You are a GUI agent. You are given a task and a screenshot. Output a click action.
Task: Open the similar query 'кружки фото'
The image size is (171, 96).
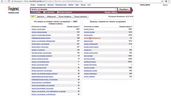[88, 35]
